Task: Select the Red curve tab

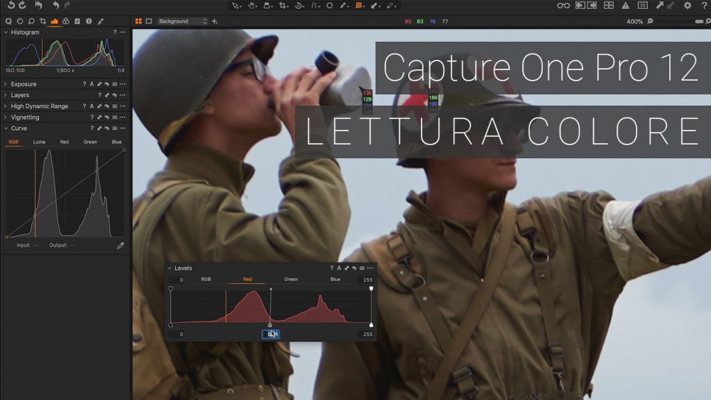Action: pos(65,142)
